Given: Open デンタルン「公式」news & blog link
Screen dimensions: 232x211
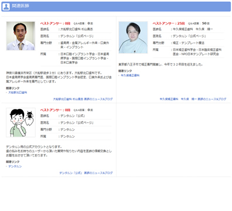Looking at the screenshot, I should pyautogui.click(x=86, y=173).
